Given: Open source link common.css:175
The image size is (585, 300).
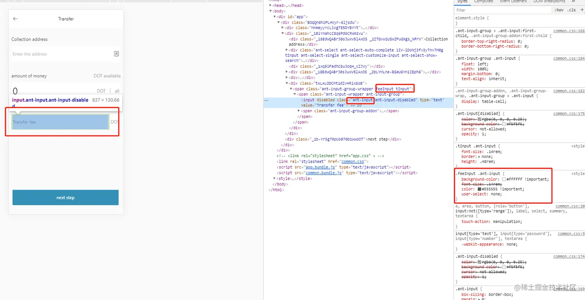Looking at the screenshot, I should [x=569, y=114].
